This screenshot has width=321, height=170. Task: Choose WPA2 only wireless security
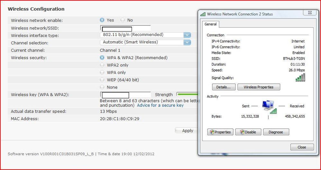pyautogui.click(x=102, y=65)
